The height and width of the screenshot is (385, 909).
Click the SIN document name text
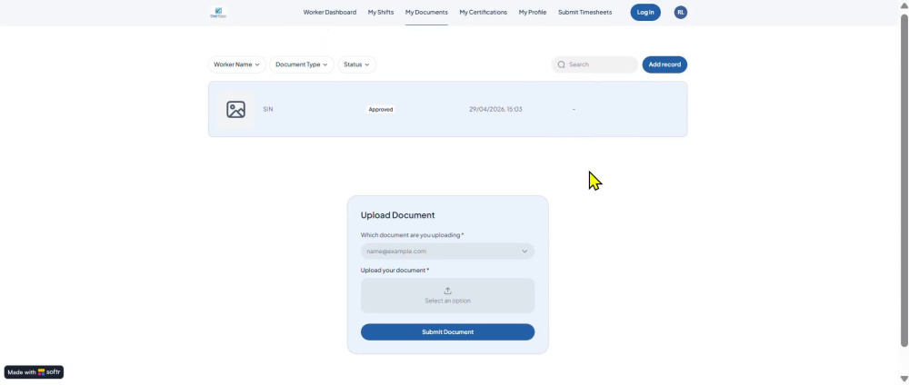268,110
